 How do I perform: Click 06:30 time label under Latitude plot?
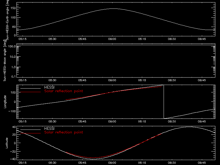coord(172,163)
